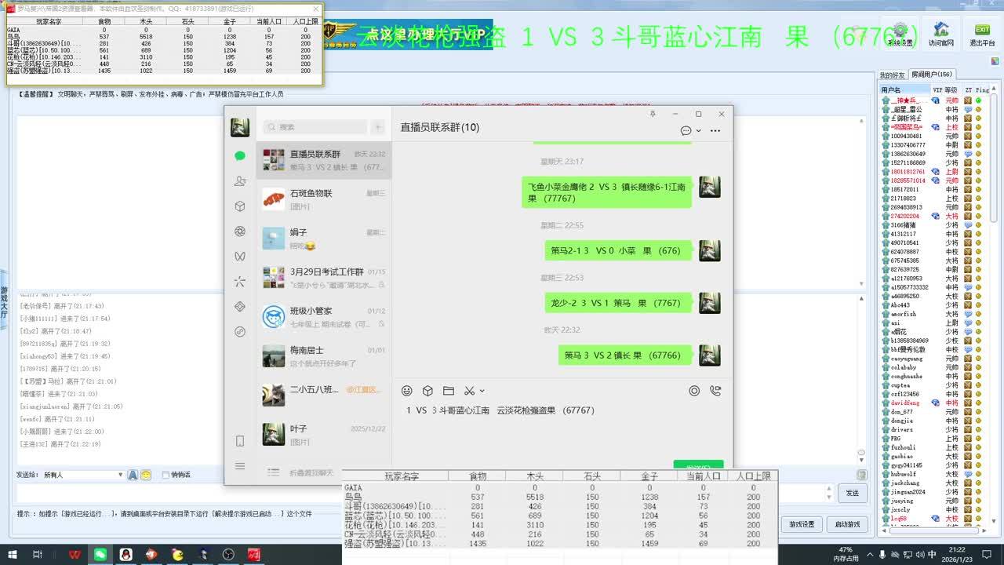Switch to the 我的好友 tab
This screenshot has width=1004, height=565.
(x=892, y=75)
